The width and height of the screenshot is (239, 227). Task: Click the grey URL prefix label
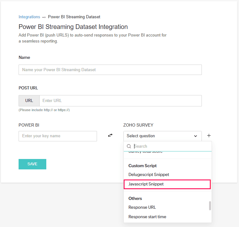29,101
